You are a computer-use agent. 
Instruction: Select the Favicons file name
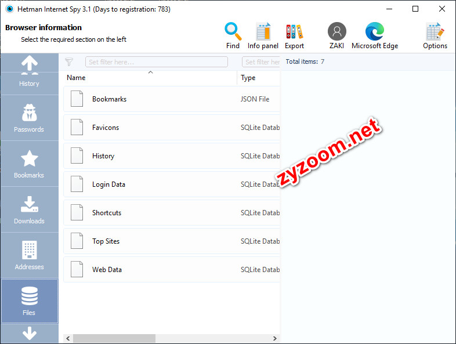(106, 128)
